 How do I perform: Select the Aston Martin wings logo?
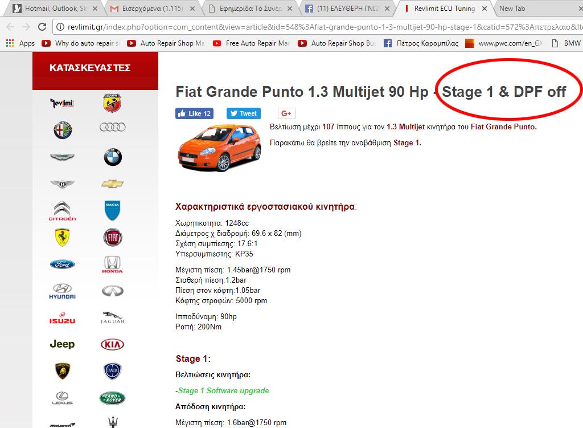coord(62,157)
